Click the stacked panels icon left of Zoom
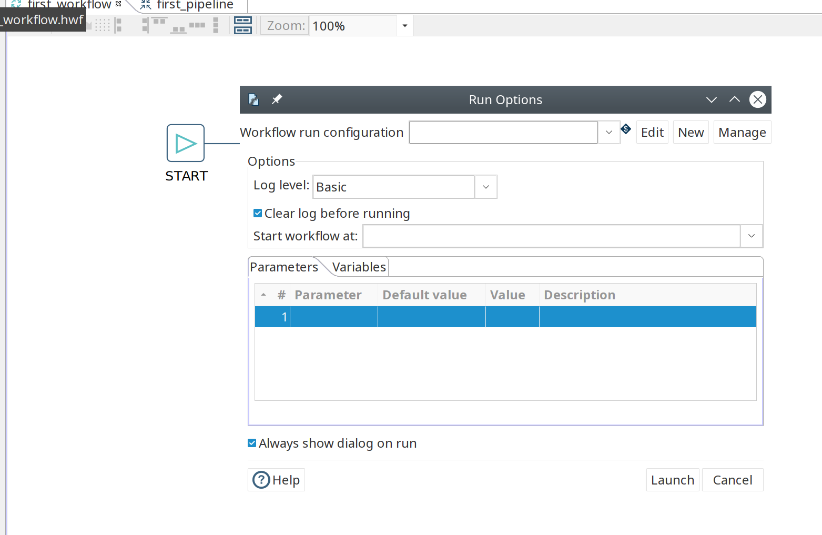Image resolution: width=822 pixels, height=535 pixels. pos(242,25)
